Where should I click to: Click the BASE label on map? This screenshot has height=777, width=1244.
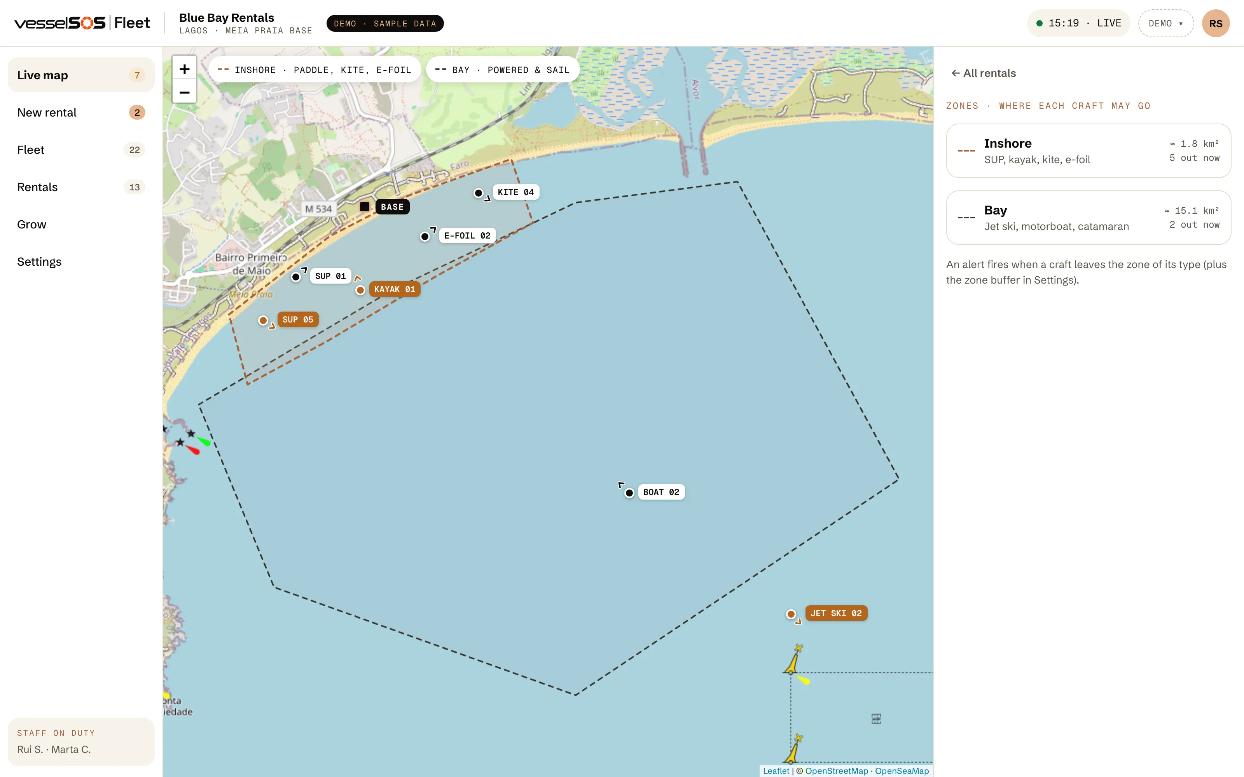[392, 207]
